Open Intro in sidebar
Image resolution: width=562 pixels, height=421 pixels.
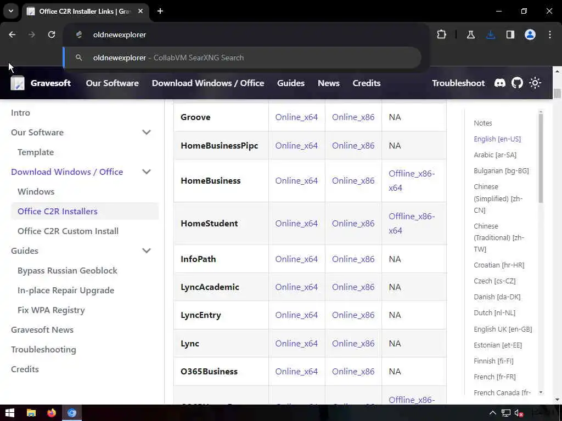(20, 112)
